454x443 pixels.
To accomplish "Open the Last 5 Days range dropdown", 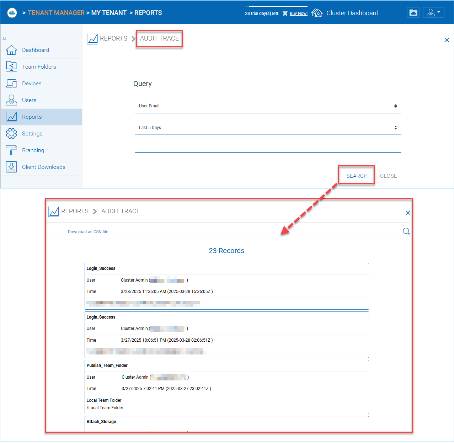I will tap(268, 128).
